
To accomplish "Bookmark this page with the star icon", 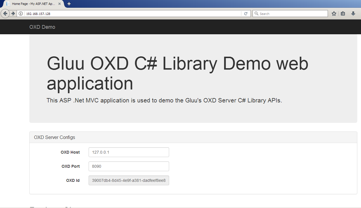I will pyautogui.click(x=334, y=14).
